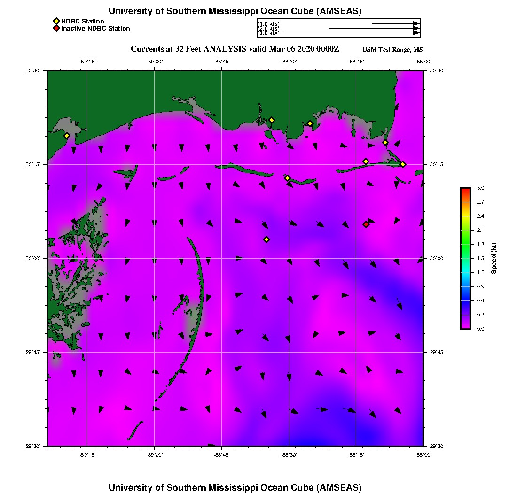Click red diamond beside Inactive NDBC Station legend
517x493 pixels.
pos(56,28)
